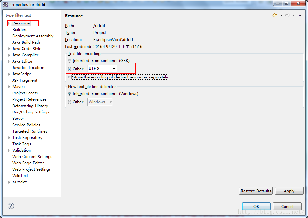The width and height of the screenshot is (308, 218).
Task: Select Other line delimiter radio button
Action: [70, 102]
